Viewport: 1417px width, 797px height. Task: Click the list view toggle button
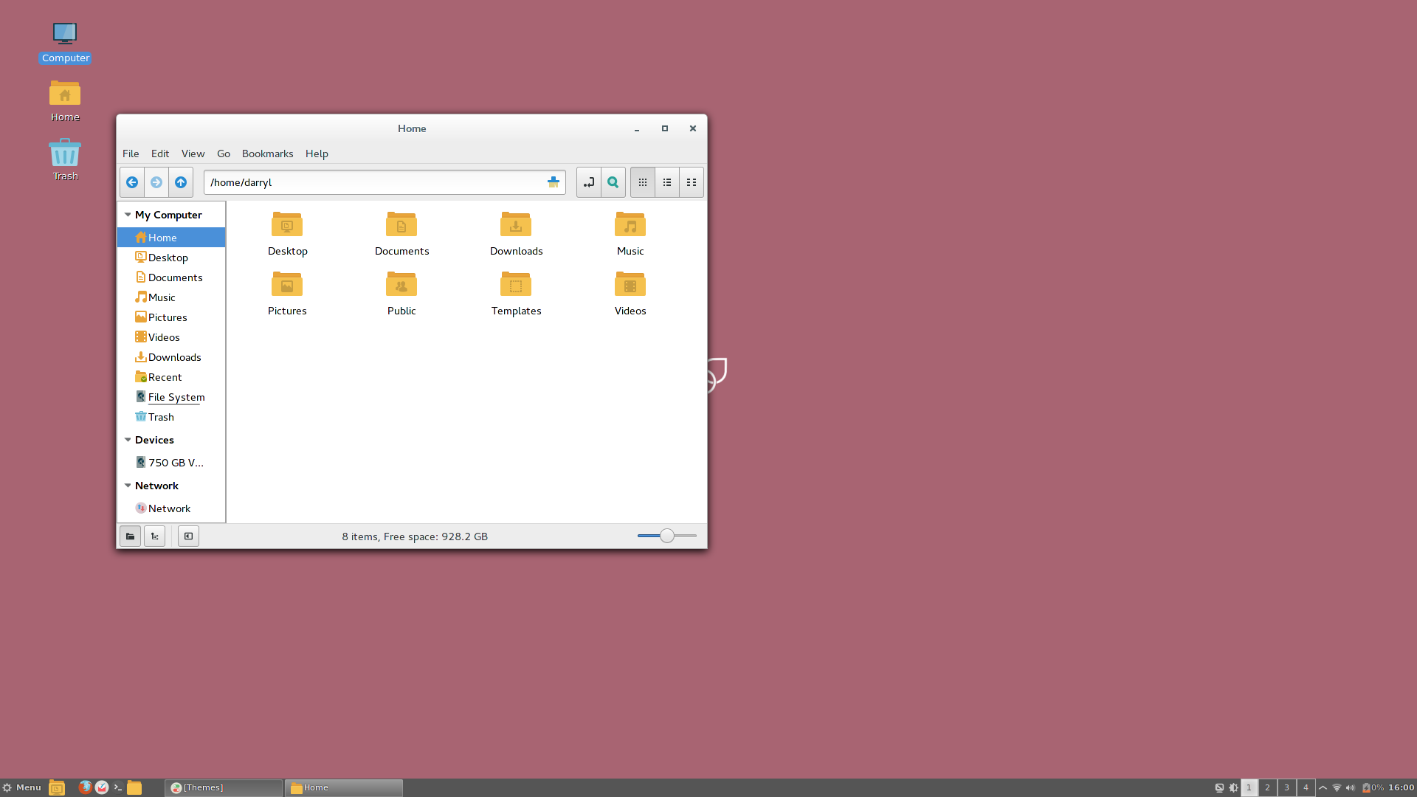pos(666,182)
